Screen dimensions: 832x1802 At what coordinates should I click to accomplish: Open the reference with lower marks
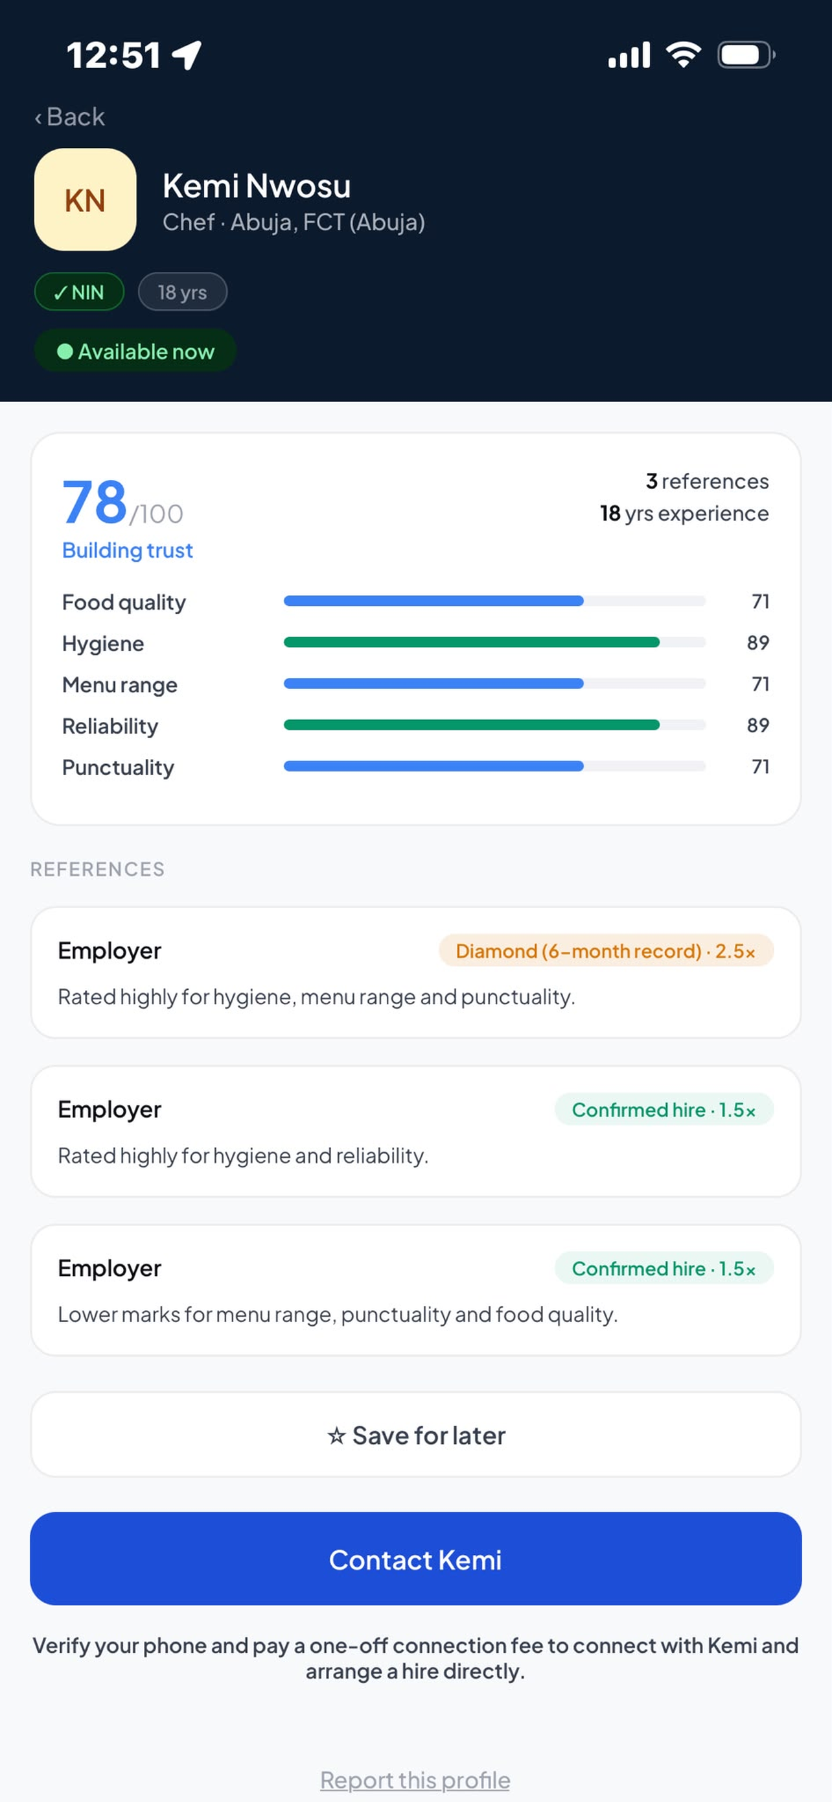tap(415, 1291)
